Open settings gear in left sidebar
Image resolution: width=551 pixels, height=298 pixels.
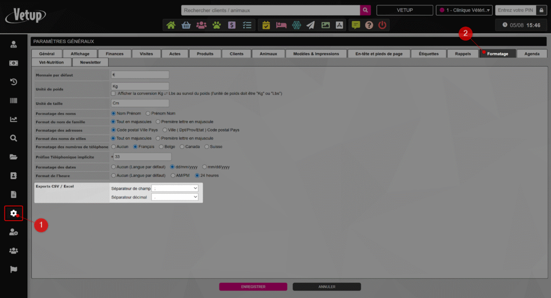click(14, 213)
